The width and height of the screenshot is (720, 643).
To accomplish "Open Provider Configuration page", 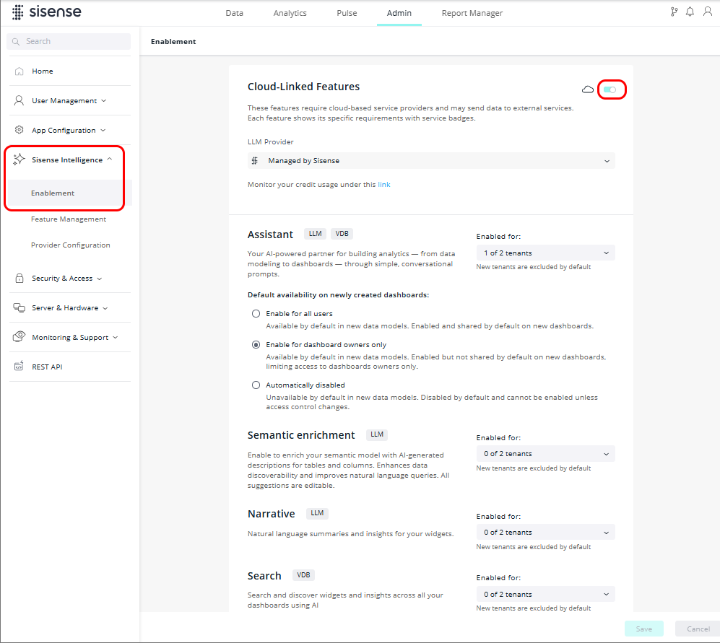I will [x=70, y=245].
